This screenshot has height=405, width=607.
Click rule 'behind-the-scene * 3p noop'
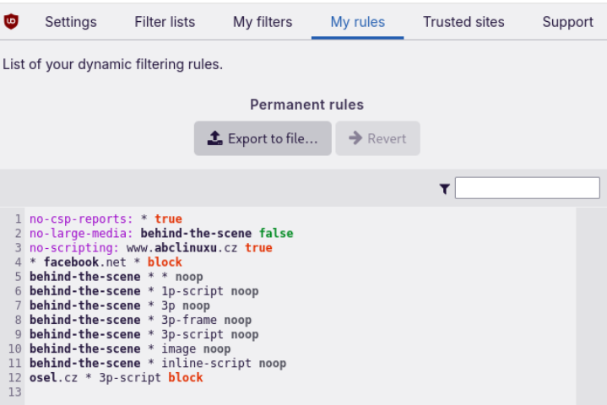pos(120,305)
